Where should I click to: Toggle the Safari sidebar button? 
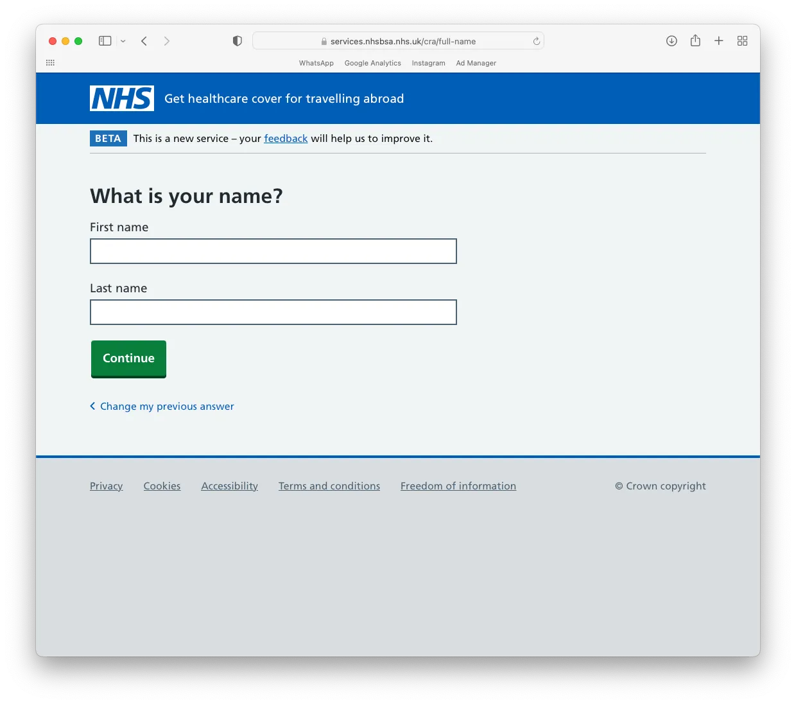(105, 41)
